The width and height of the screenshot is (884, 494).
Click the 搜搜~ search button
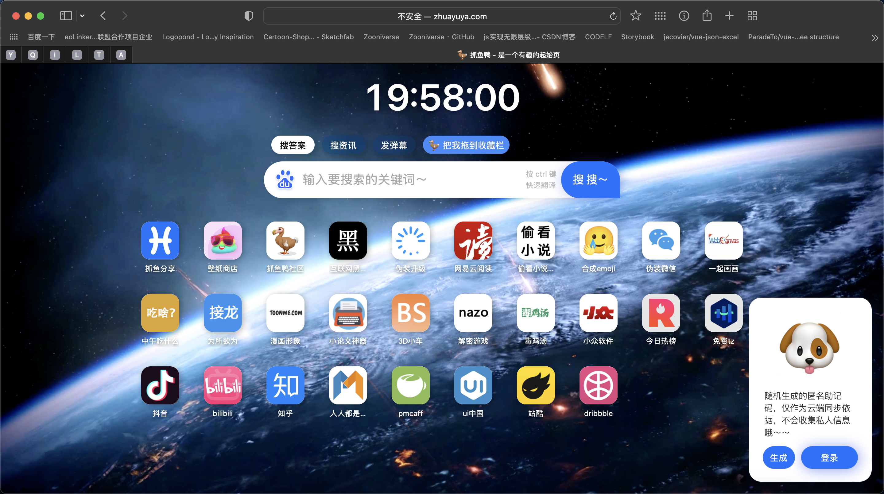click(x=590, y=179)
